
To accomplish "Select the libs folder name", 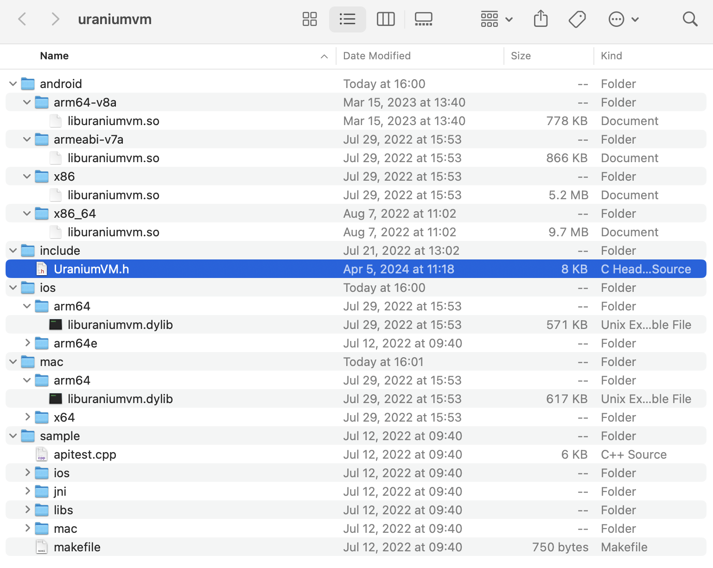I will pos(64,510).
